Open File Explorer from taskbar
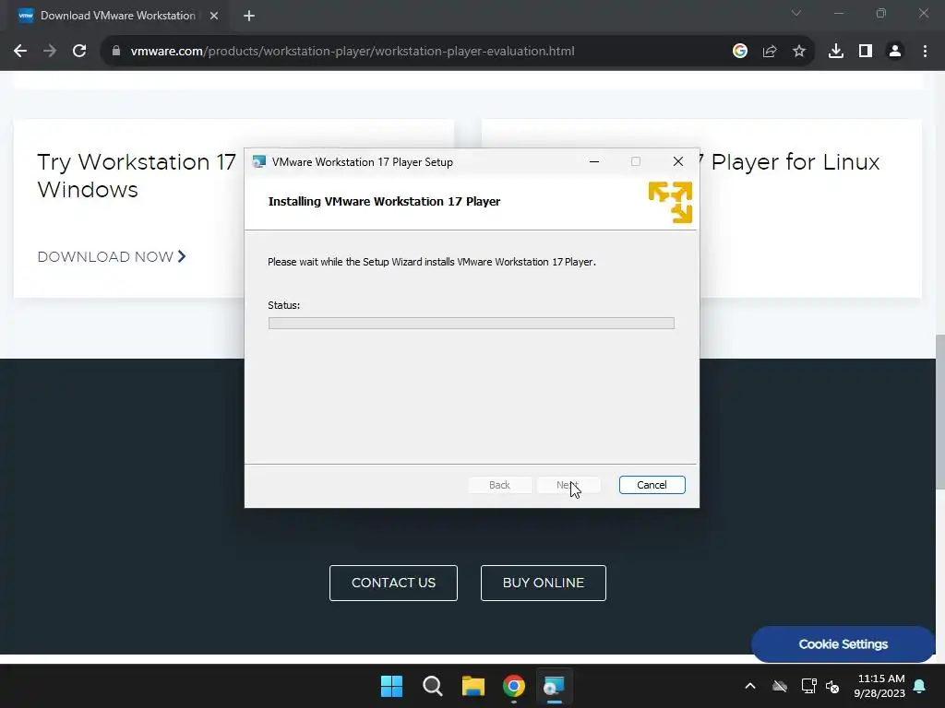945x708 pixels. [473, 686]
